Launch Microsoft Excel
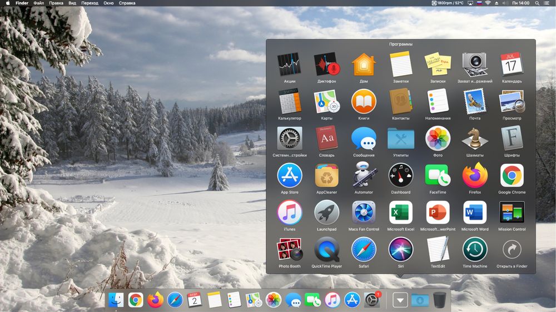556x312 pixels. [401, 213]
